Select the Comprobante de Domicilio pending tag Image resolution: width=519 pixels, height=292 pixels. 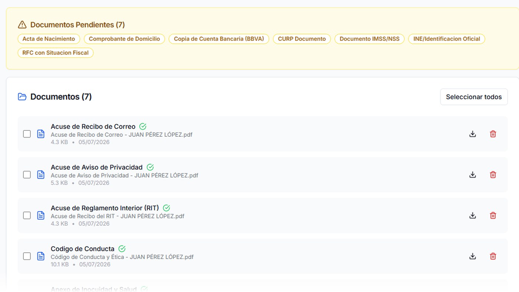[124, 39]
